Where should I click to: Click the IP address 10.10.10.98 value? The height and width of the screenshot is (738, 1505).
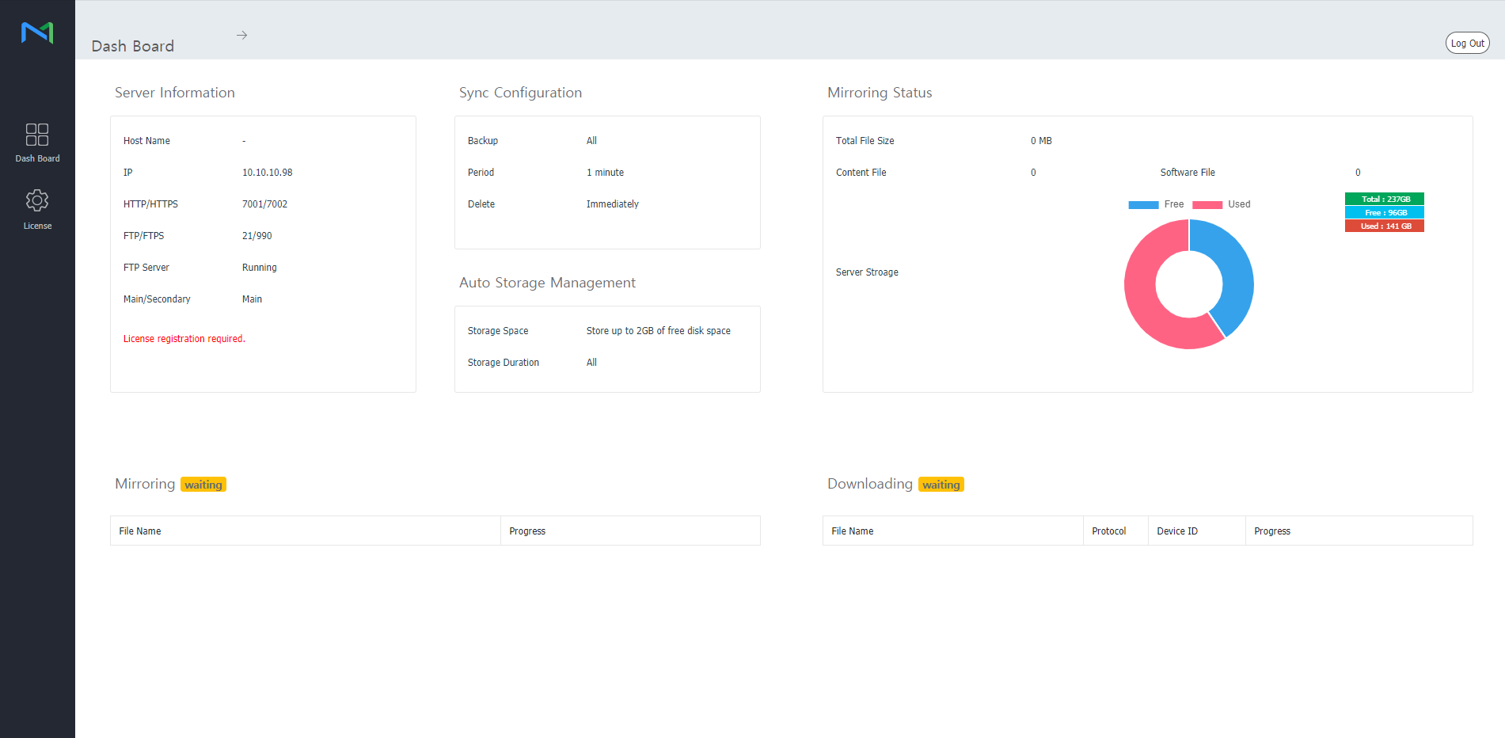pyautogui.click(x=267, y=173)
